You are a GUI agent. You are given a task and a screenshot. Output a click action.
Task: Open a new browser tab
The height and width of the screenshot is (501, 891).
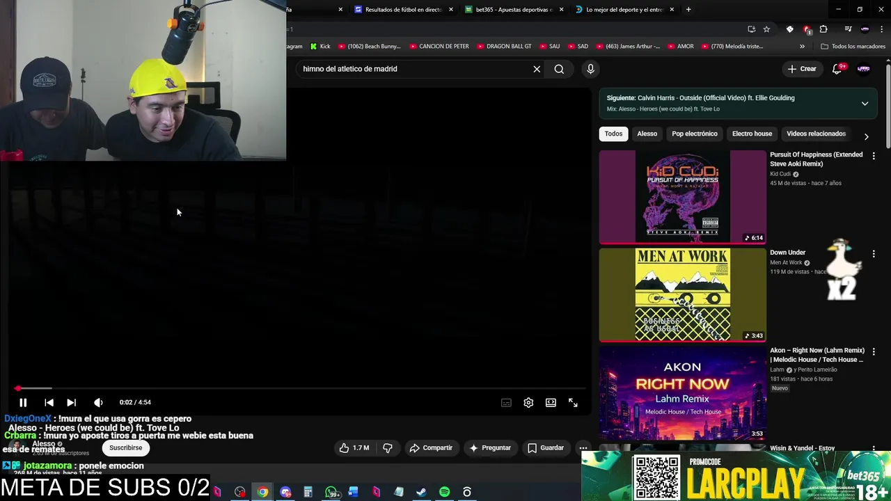[688, 10]
